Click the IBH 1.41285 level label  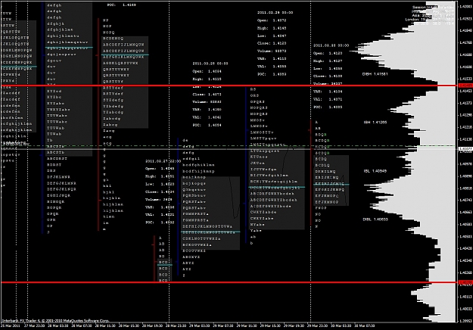[375, 122]
